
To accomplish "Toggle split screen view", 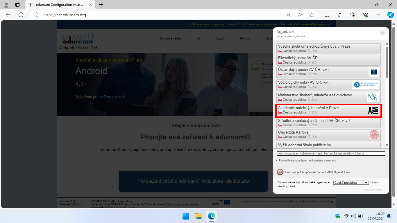I will pyautogui.click(x=327, y=15).
